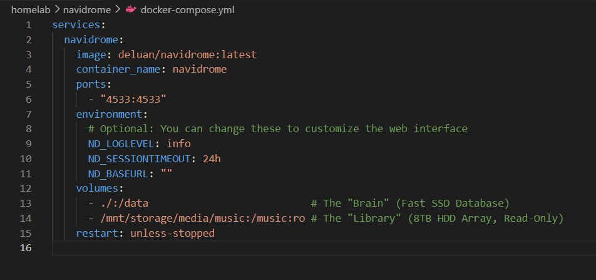596x280 pixels.
Task: Click the unless-stopped restart value
Action: click(x=173, y=233)
